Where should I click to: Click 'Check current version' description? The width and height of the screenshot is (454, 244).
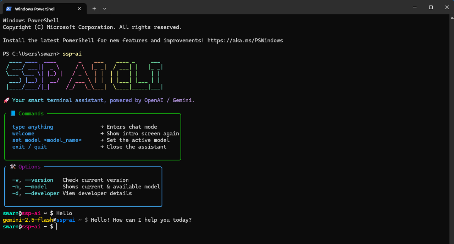(x=96, y=180)
